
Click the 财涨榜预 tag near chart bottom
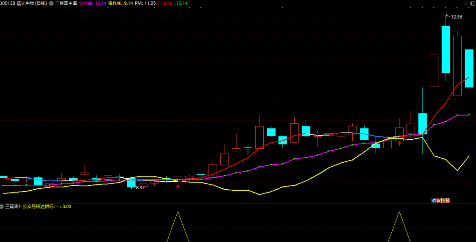click(440, 201)
